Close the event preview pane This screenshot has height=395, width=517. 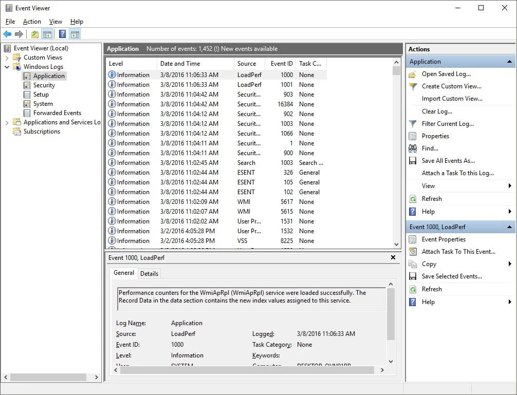(393, 257)
